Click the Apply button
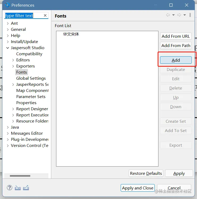The height and width of the screenshot is (199, 197). click(x=179, y=173)
